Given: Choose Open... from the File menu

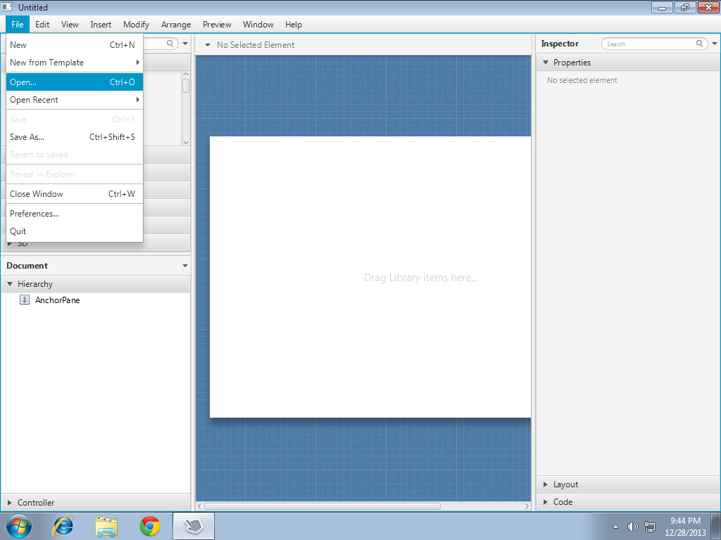Looking at the screenshot, I should 23,82.
